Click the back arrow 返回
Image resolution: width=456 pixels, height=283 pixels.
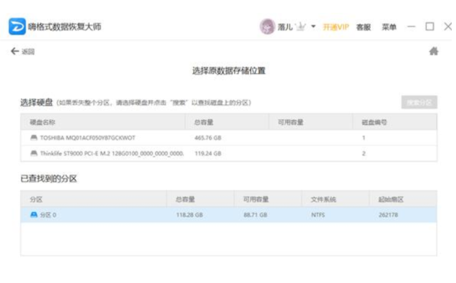19,52
